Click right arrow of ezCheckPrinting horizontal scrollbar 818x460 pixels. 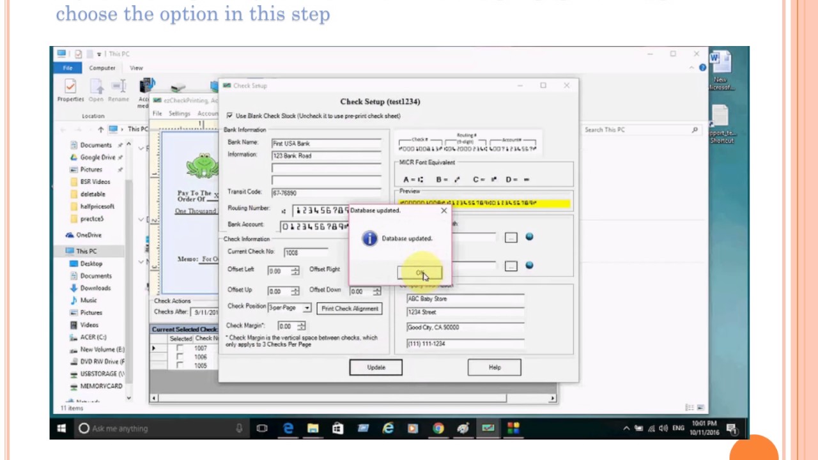tap(553, 398)
